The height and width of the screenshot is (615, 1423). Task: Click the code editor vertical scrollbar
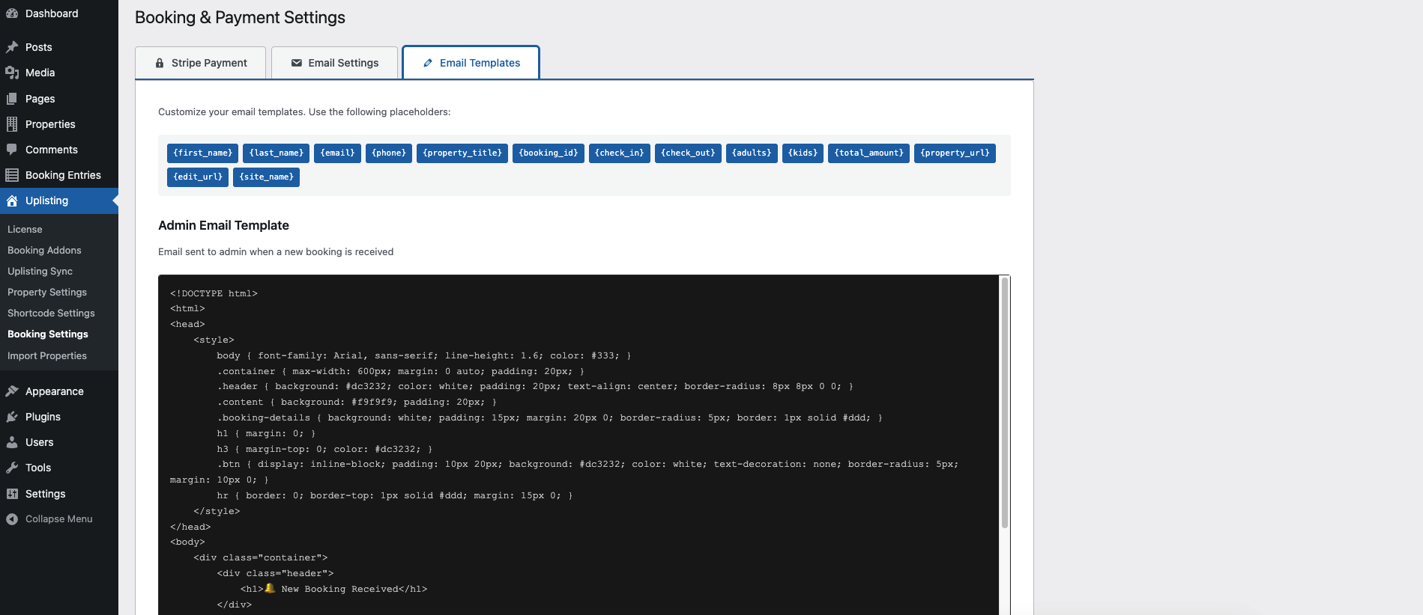click(x=1005, y=403)
